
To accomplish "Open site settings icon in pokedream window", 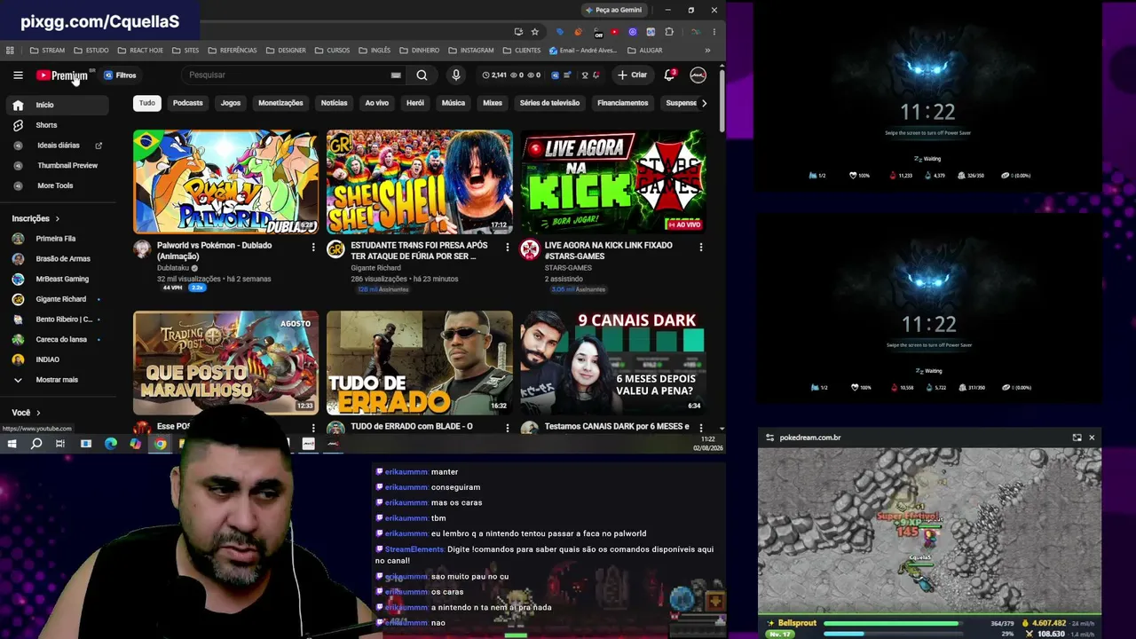I will tap(769, 438).
